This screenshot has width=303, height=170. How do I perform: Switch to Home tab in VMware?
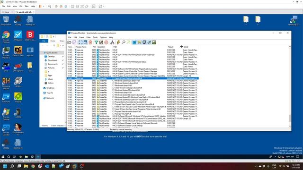tap(7, 12)
